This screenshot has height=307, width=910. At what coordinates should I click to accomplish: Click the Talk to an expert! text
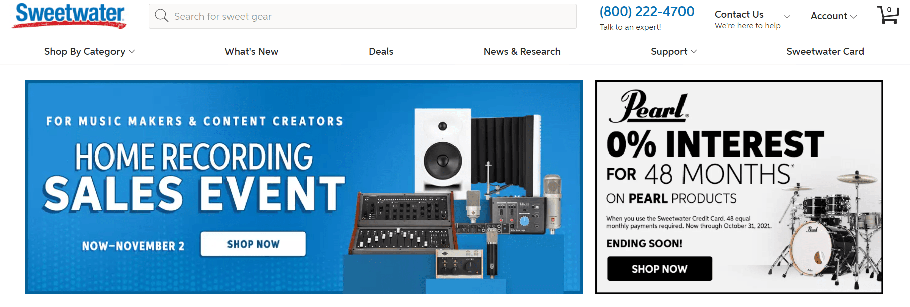[630, 27]
